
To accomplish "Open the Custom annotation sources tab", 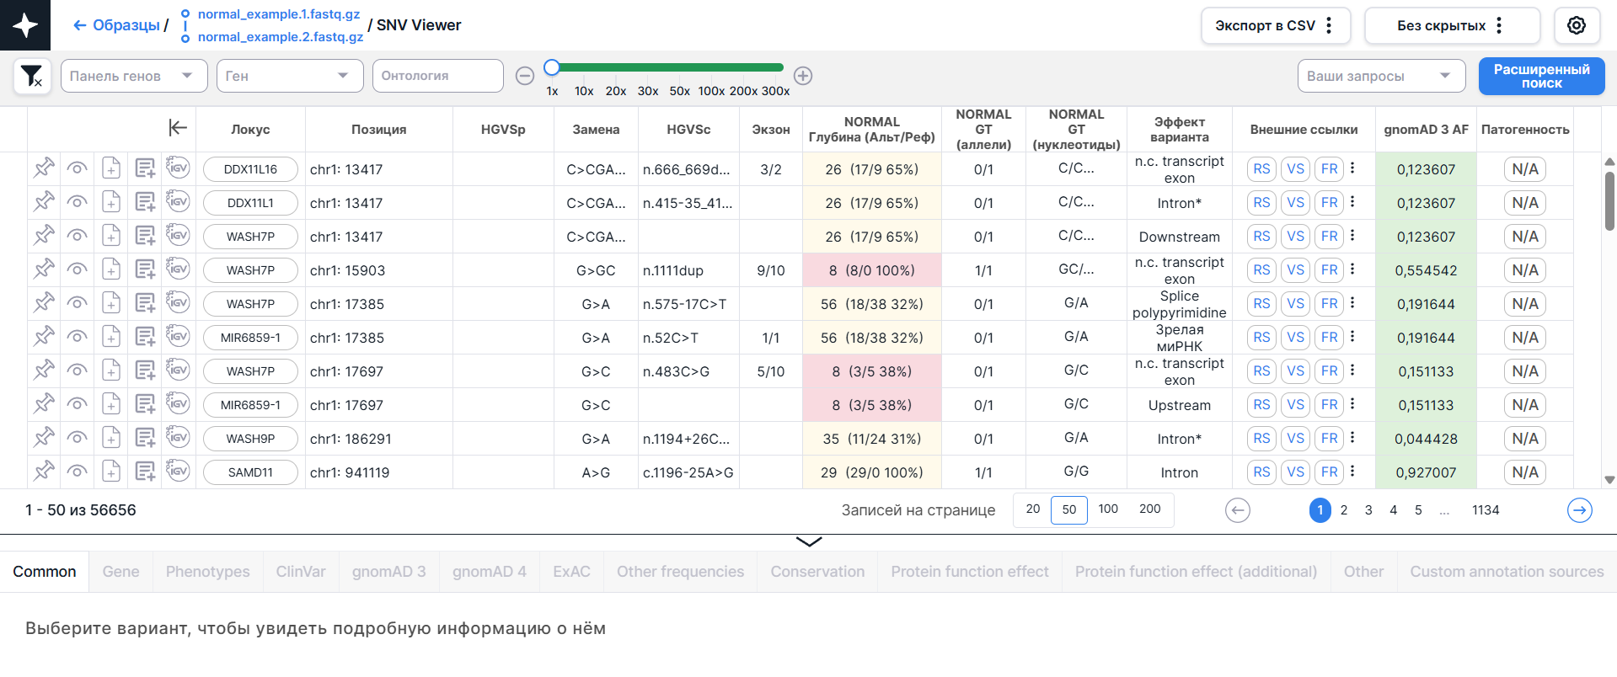I will [x=1507, y=572].
